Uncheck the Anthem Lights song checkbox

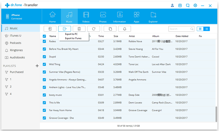pos(44,87)
